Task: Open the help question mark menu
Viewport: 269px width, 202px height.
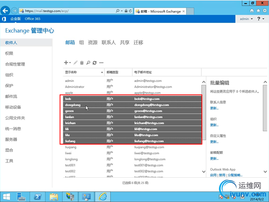Action: 260,19
